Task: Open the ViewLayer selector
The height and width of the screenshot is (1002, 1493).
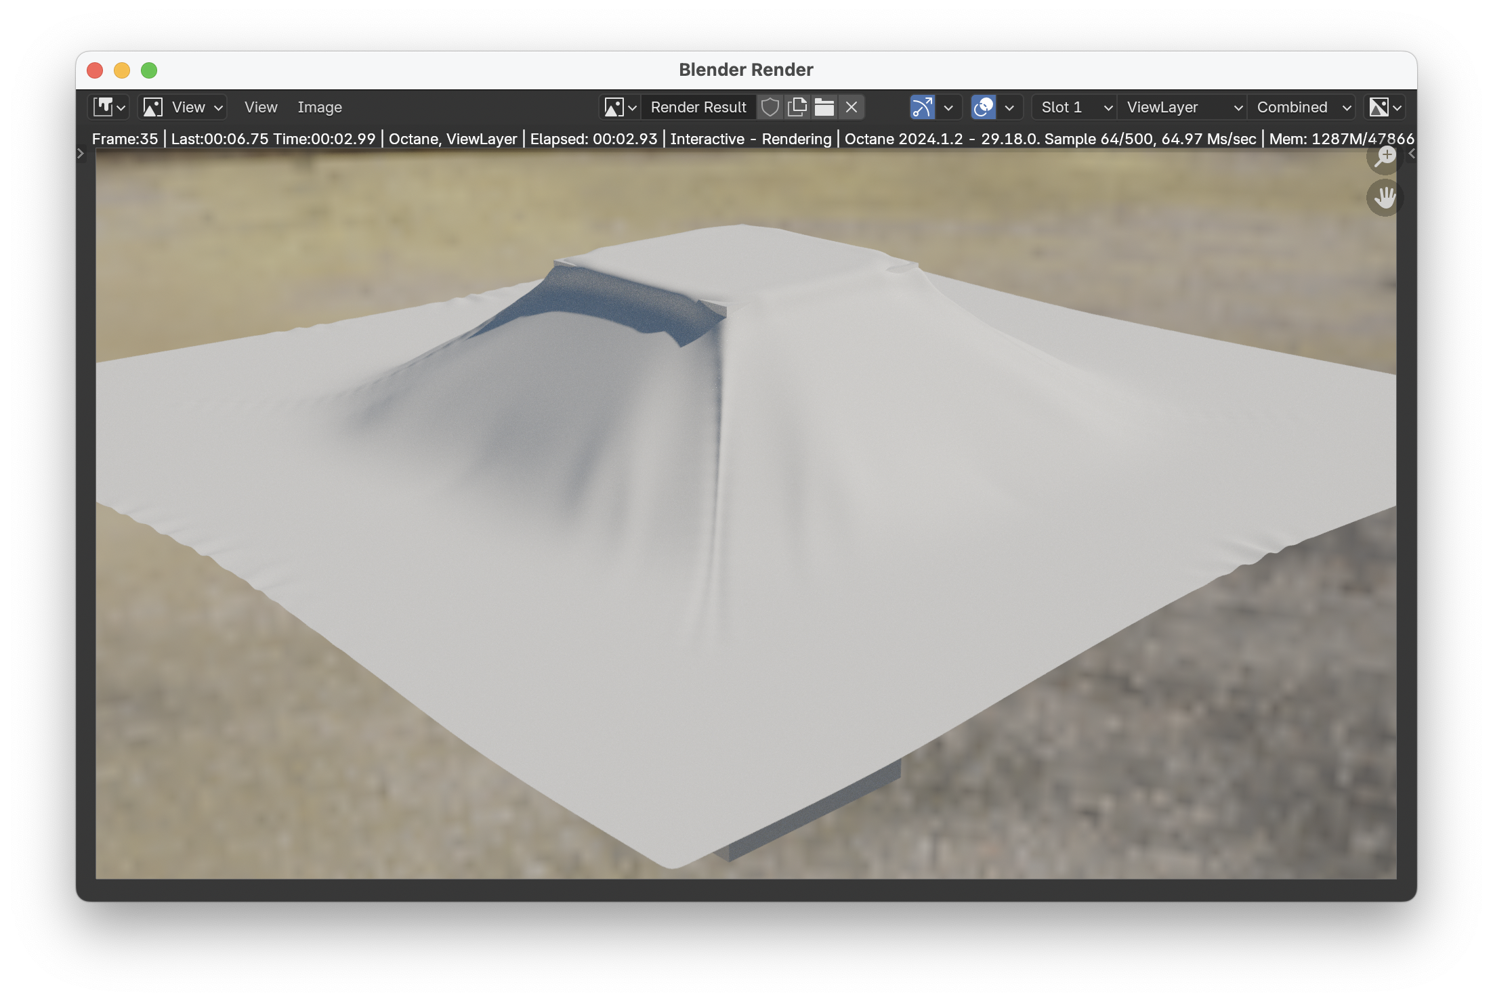Action: point(1183,107)
